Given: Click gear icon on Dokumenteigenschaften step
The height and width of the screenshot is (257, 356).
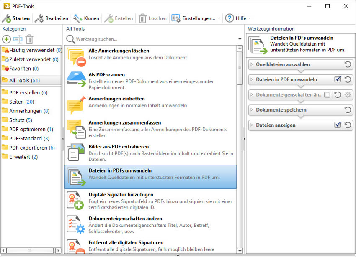Looking at the screenshot, I should coord(348,95).
